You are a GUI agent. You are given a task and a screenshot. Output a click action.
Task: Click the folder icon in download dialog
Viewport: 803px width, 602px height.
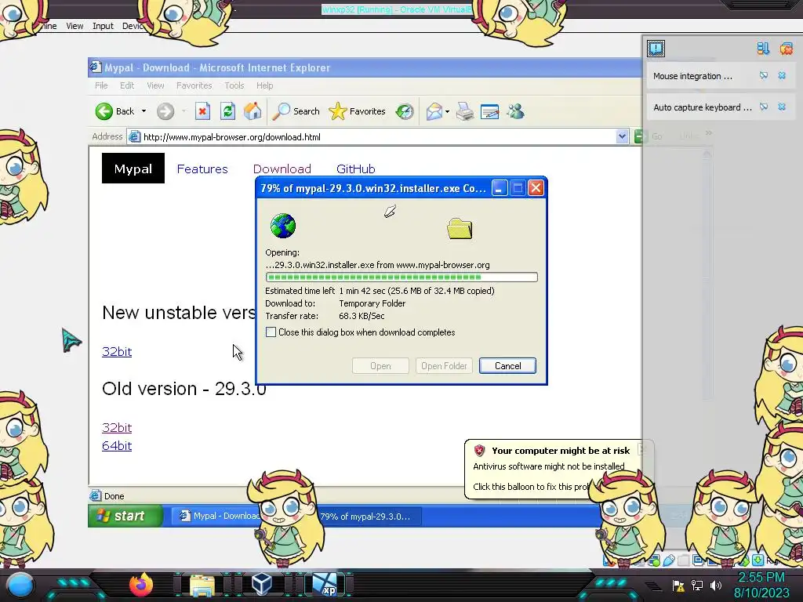[x=460, y=228]
